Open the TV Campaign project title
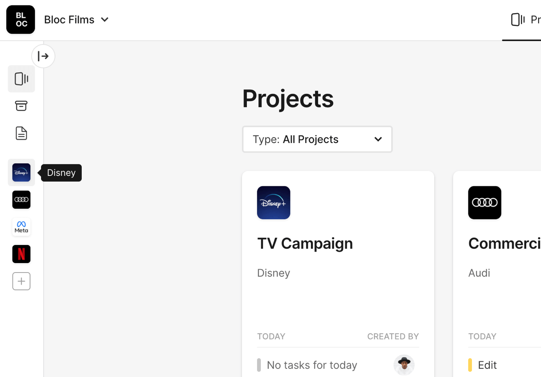541x377 pixels. (x=305, y=243)
